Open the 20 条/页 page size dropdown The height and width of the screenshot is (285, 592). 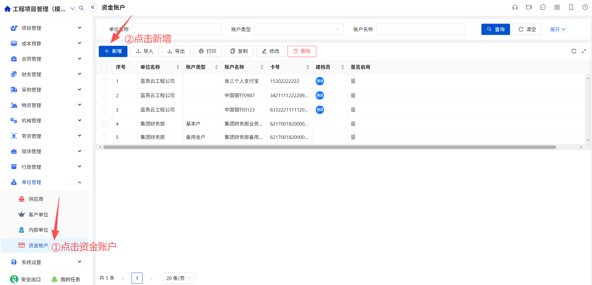pos(179,278)
